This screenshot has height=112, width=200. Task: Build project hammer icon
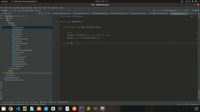pyautogui.click(x=158, y=11)
